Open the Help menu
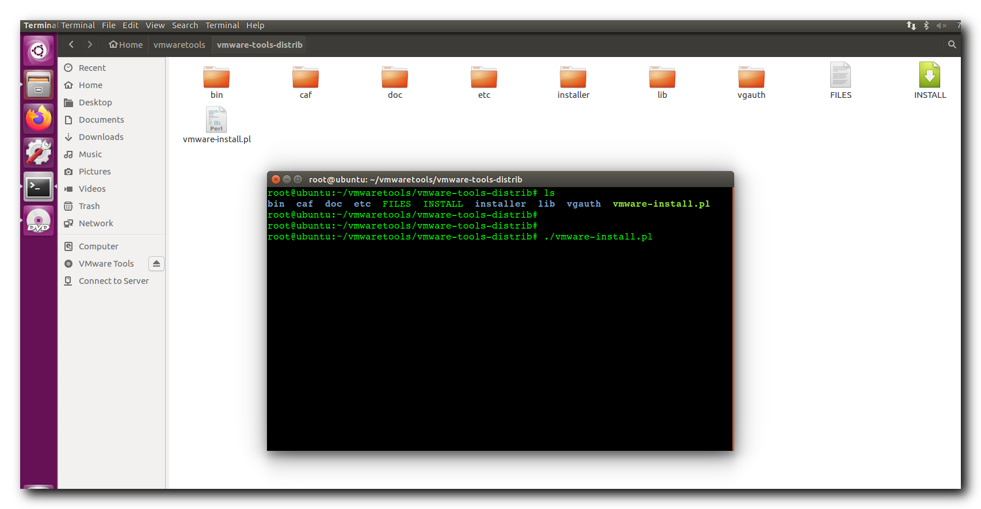The image size is (981, 509). [255, 25]
